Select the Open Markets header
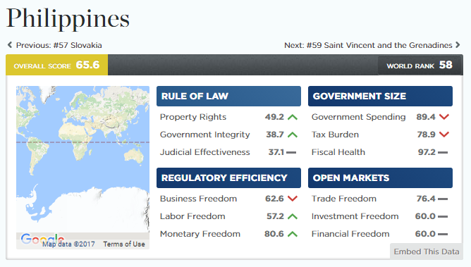471x267 pixels. click(380, 178)
